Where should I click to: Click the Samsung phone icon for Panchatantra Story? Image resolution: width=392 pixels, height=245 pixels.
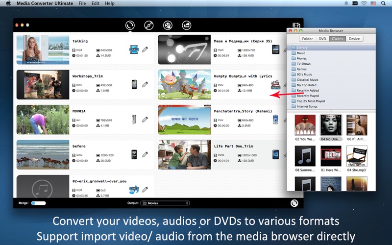point(275,120)
